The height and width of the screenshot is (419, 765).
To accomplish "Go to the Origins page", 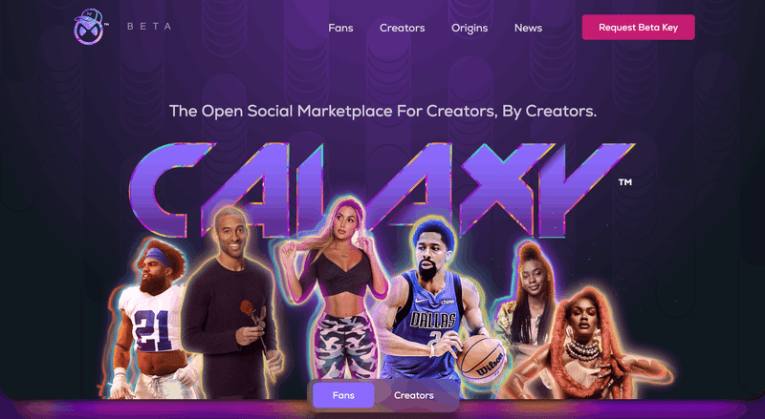I will point(470,29).
